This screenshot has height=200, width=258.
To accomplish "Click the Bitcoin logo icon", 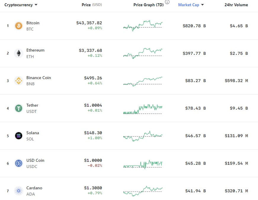I will pos(19,26).
